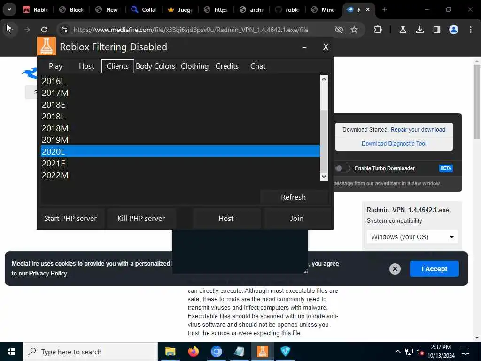Open the Credits tab

[x=227, y=66]
